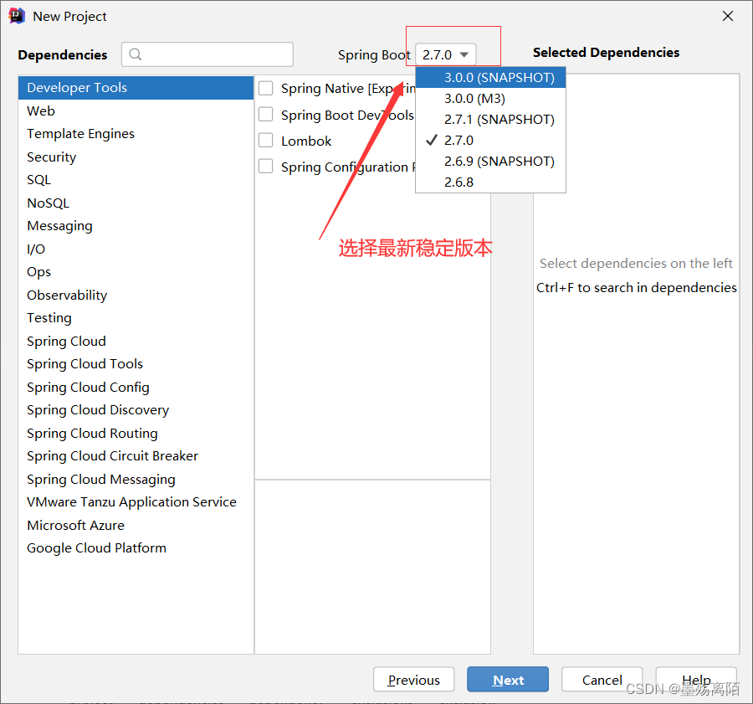Select the Ops category
Screen dimensions: 753x704
136,272
